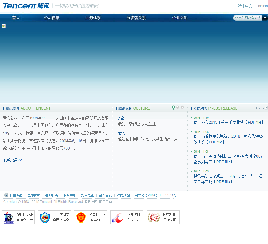Click the 公司动态 PRESS RELEASE heading
The image size is (268, 244).
[x=214, y=108]
